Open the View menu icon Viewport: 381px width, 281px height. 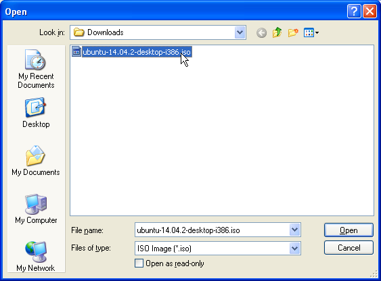point(311,32)
